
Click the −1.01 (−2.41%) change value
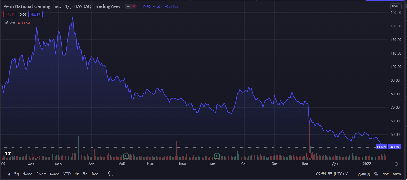[x=165, y=6]
